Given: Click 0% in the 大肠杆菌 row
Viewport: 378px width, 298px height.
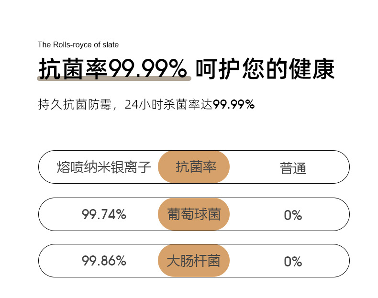Looking at the screenshot, I should click(x=293, y=261).
